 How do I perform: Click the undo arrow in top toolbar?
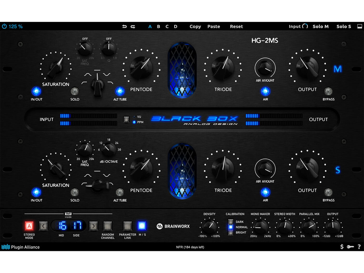coord(125,26)
